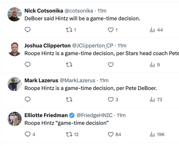This screenshot has height=146, width=179.
Task: Open Nick Cotsonika's profile name link
Action: click(43, 11)
